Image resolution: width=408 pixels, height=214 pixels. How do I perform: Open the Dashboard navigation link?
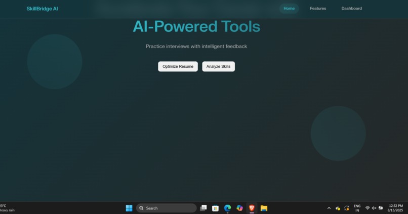351,8
